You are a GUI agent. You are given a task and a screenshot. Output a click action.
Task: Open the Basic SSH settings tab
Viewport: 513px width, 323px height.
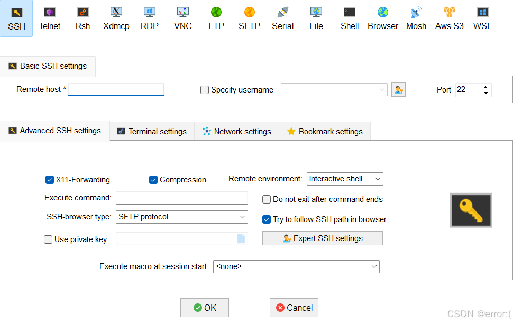pos(48,66)
